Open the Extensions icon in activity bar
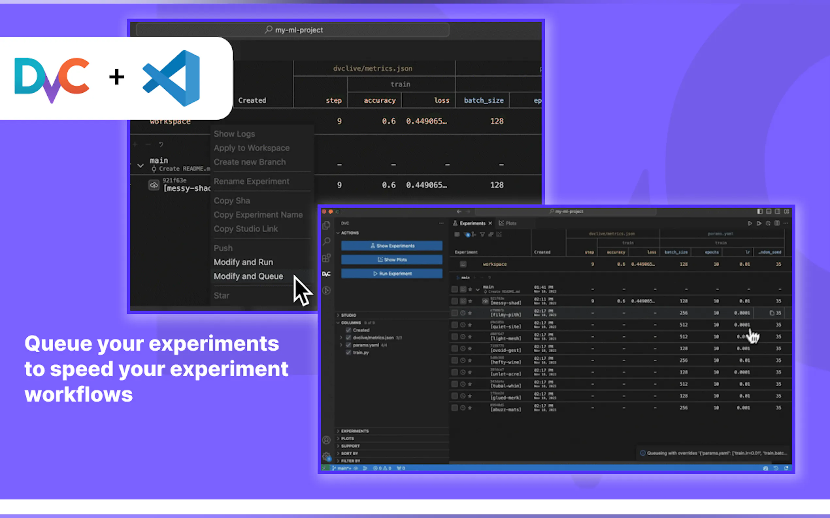 [x=326, y=258]
